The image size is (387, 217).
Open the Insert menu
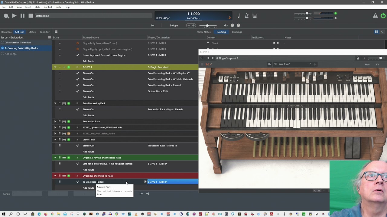point(28,7)
